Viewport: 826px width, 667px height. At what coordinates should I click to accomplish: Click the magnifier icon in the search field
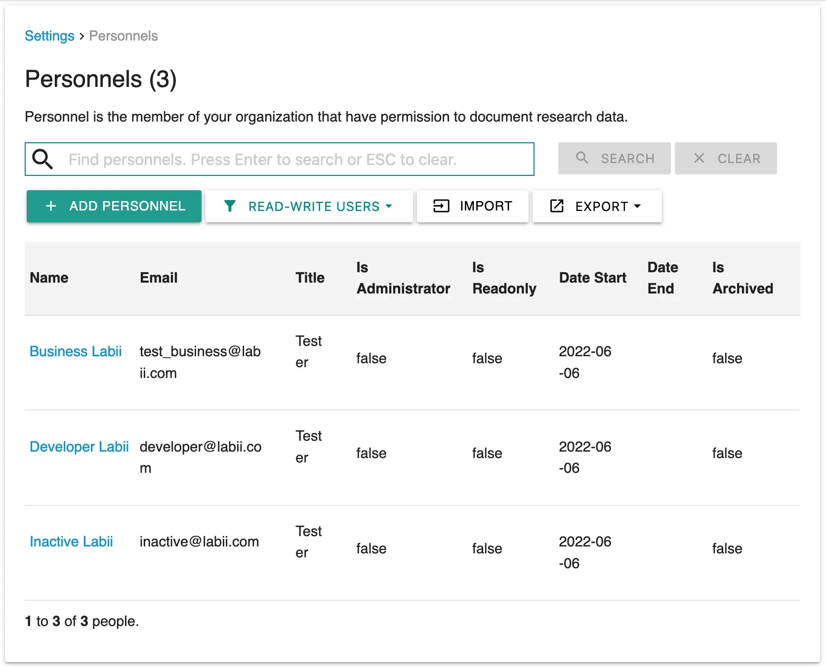pos(42,159)
